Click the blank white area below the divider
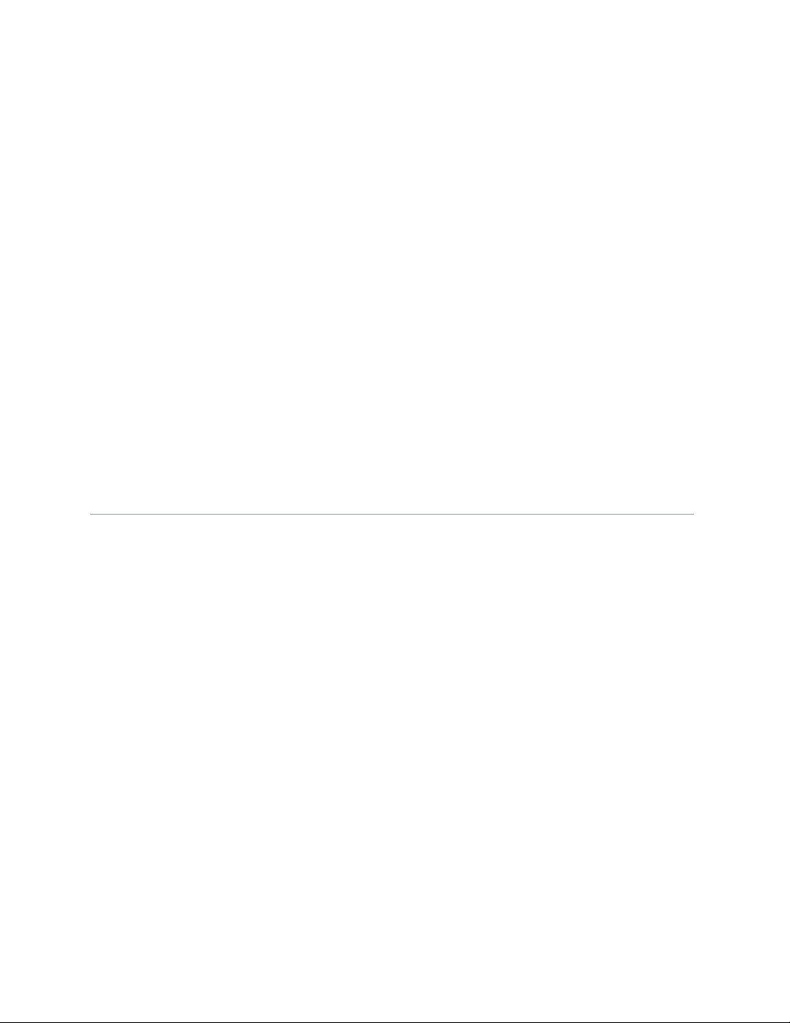790x1023 pixels. coord(395,768)
